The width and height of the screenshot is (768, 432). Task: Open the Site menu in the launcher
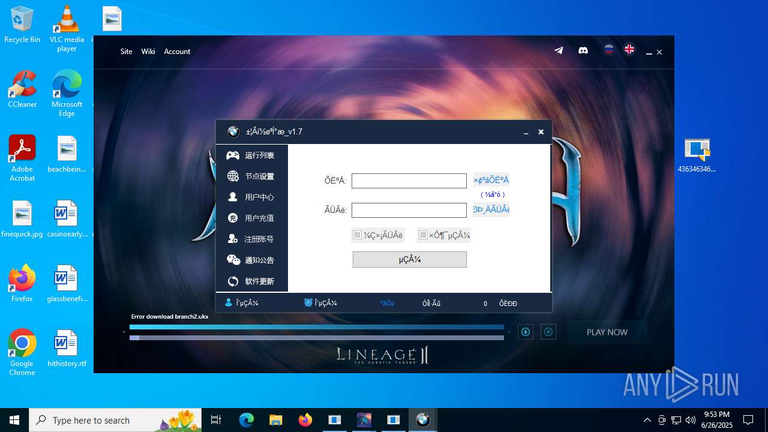tap(126, 52)
